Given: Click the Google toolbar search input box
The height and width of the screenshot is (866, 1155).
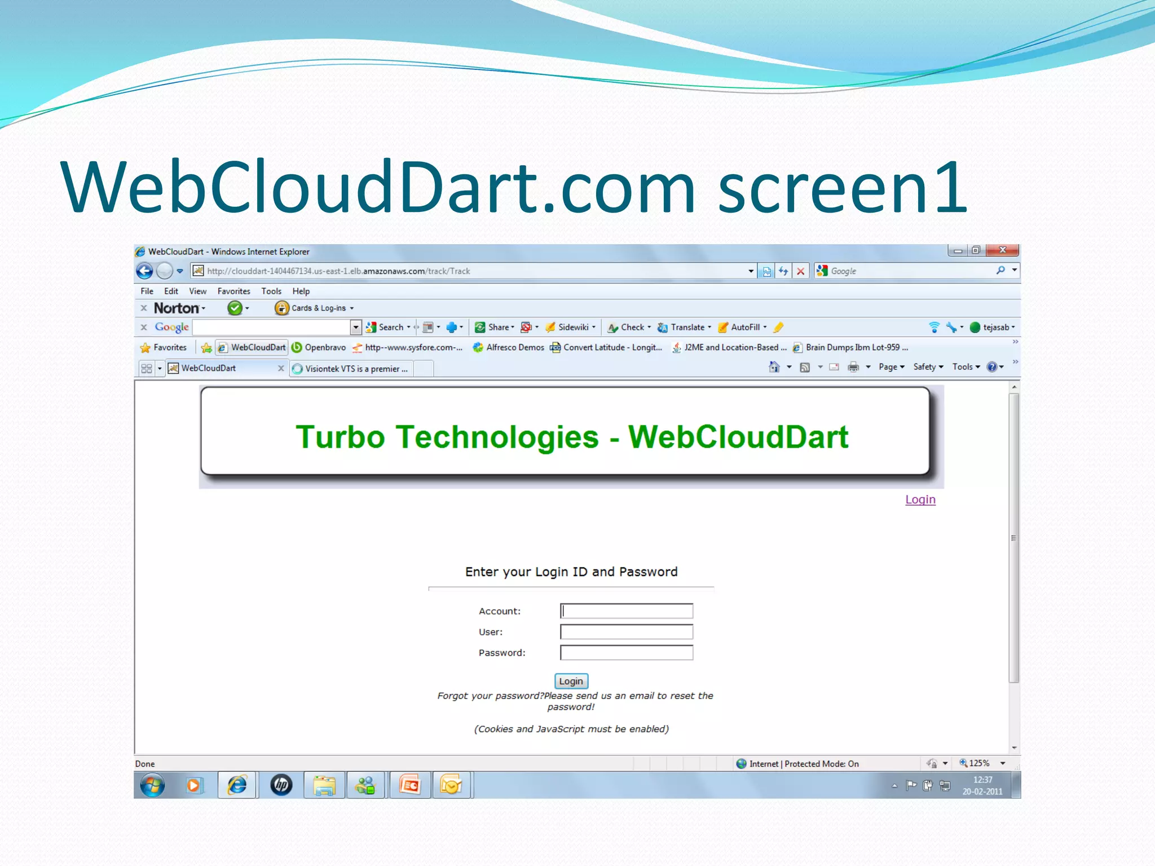Looking at the screenshot, I should tap(271, 327).
